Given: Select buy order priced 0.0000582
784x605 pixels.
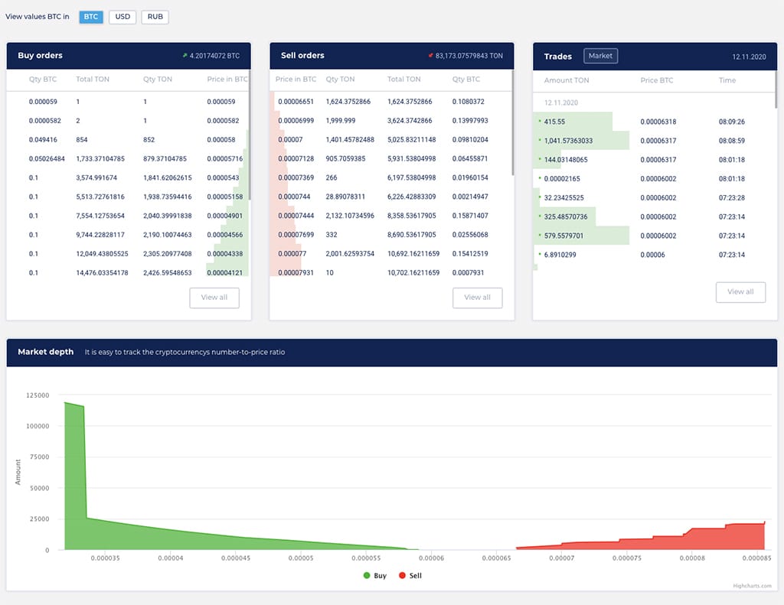Looking at the screenshot, I should click(128, 120).
